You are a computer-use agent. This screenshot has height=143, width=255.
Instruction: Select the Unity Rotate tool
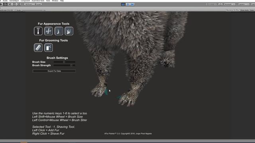click(5, 4)
